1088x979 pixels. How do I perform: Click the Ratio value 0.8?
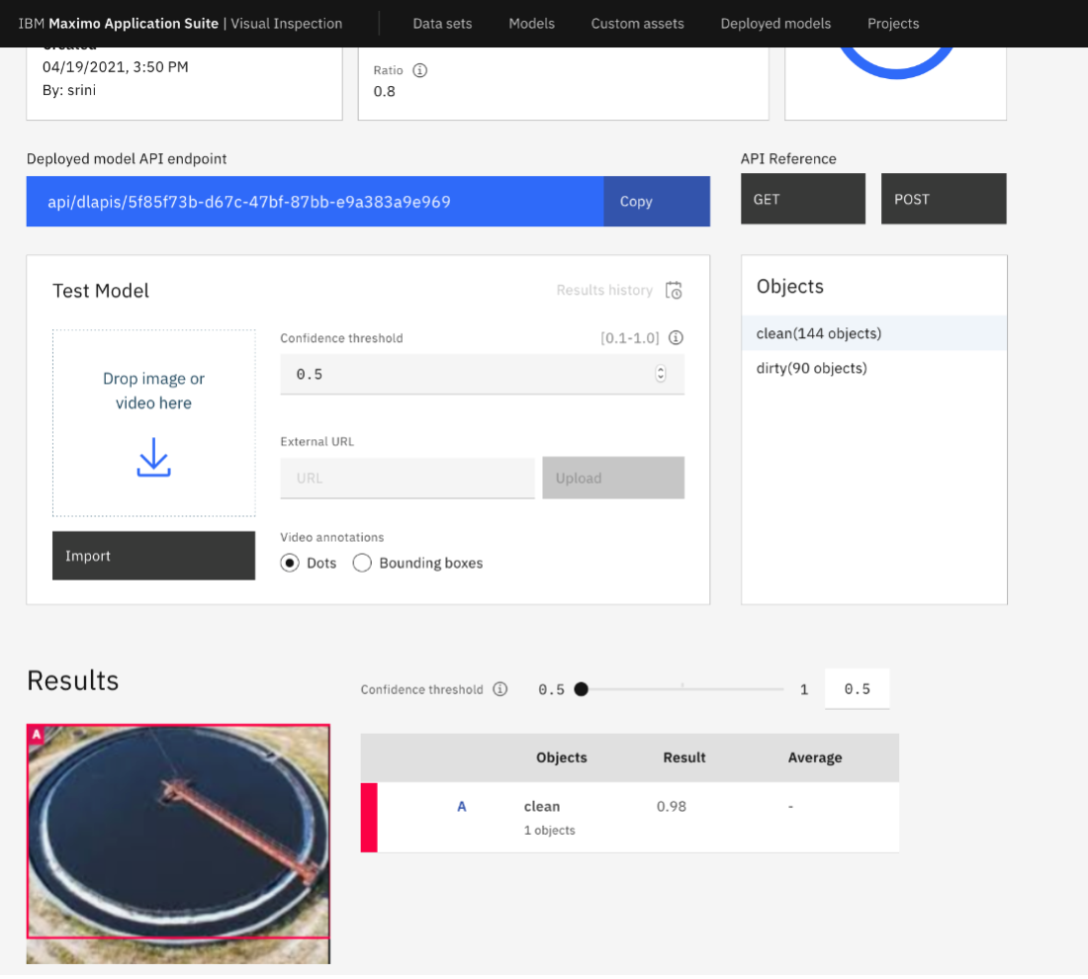click(x=385, y=92)
